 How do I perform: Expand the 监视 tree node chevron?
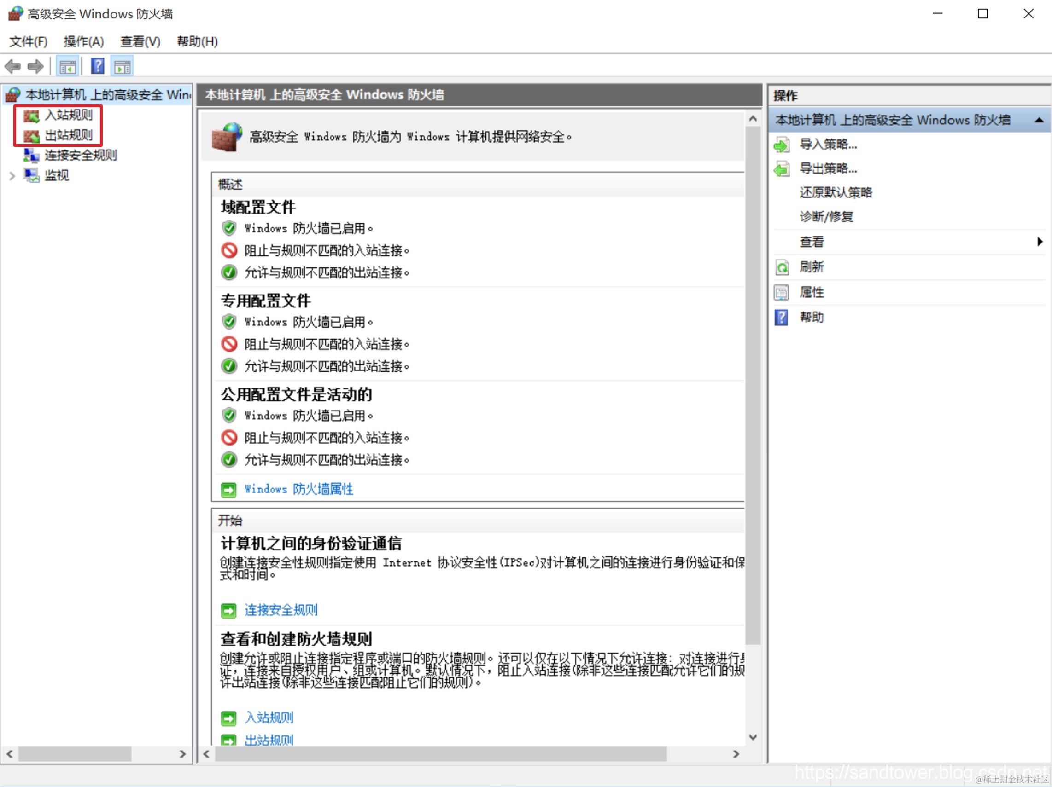click(x=12, y=176)
